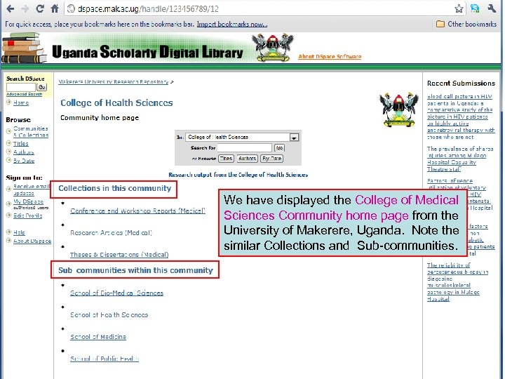This screenshot has height=379, width=505.
Task: Click Makerere University Research Repository breadcrumb
Action: tap(114, 82)
